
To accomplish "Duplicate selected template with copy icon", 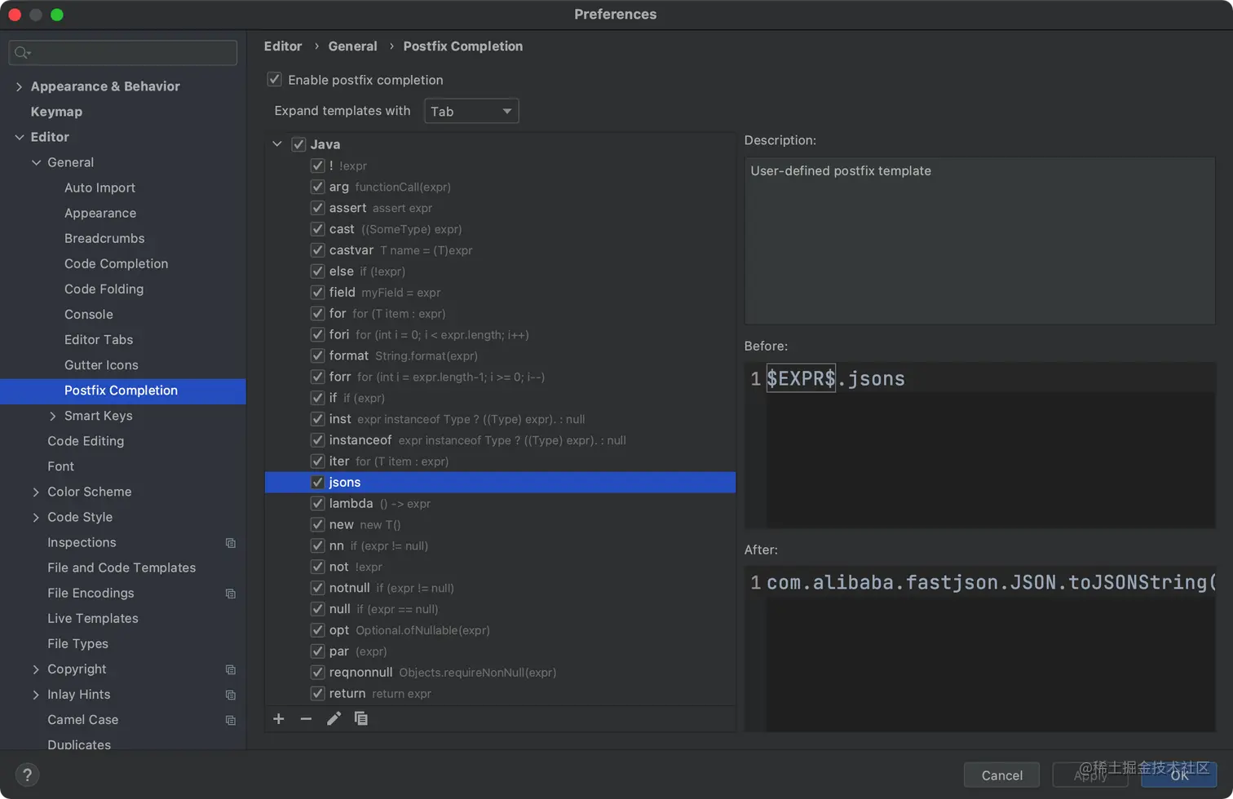I will pos(361,718).
